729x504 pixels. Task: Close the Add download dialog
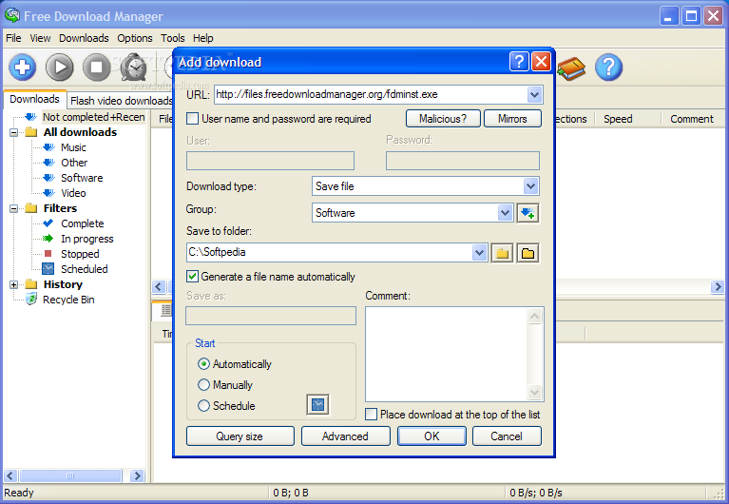(x=541, y=62)
